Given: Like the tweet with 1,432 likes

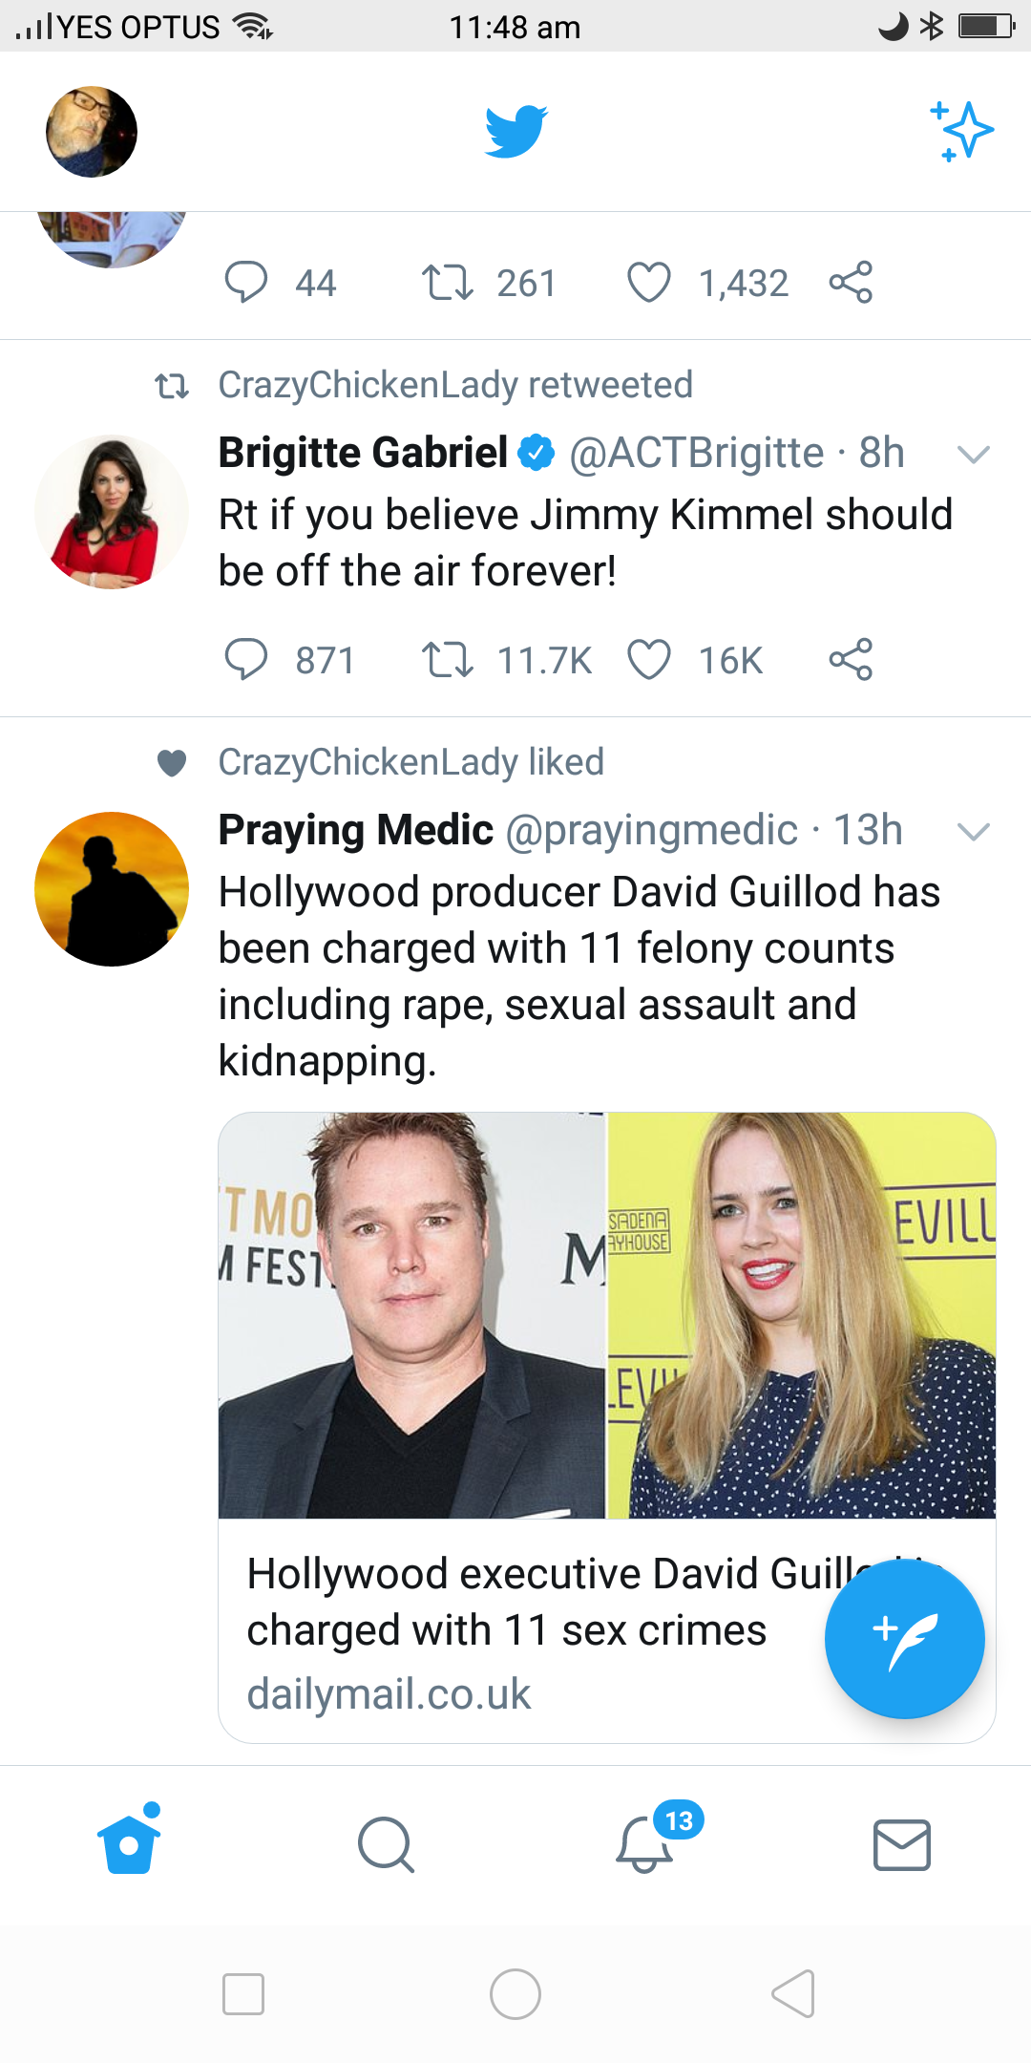Looking at the screenshot, I should [649, 282].
